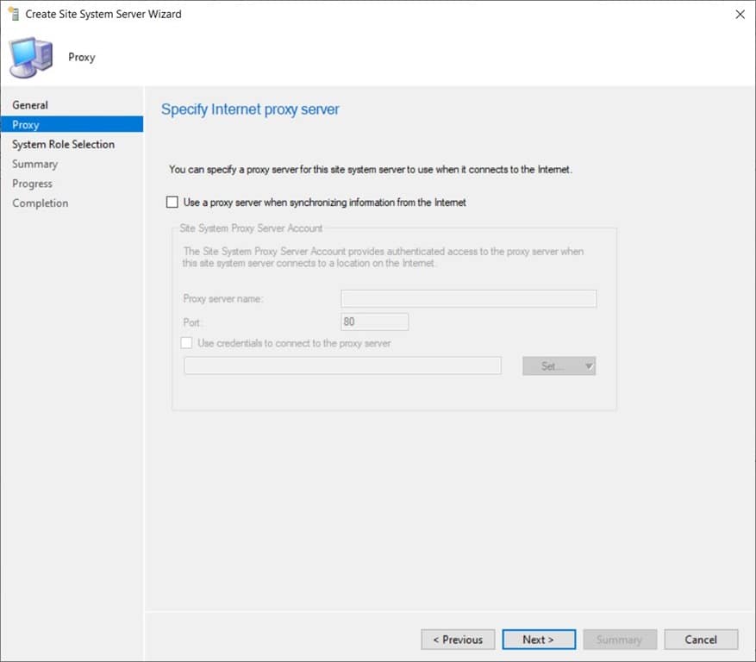Select the General wizard step

tap(30, 104)
